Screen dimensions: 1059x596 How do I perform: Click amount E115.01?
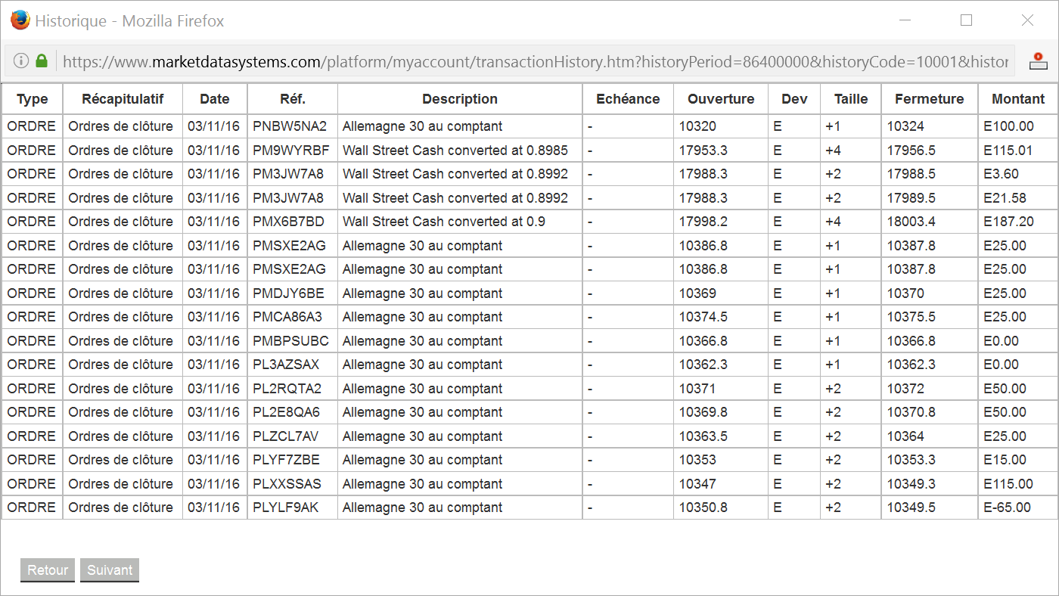(x=1008, y=151)
